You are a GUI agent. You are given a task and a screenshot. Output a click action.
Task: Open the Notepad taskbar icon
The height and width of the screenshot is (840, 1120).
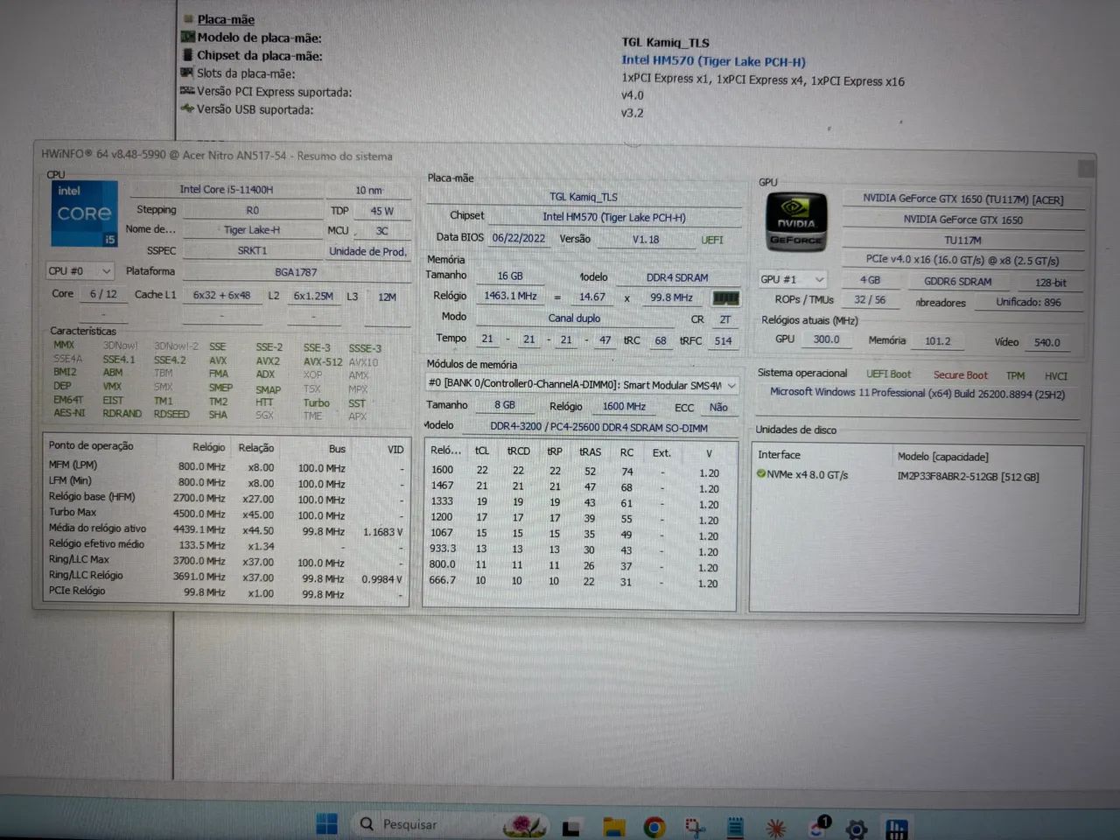click(735, 827)
